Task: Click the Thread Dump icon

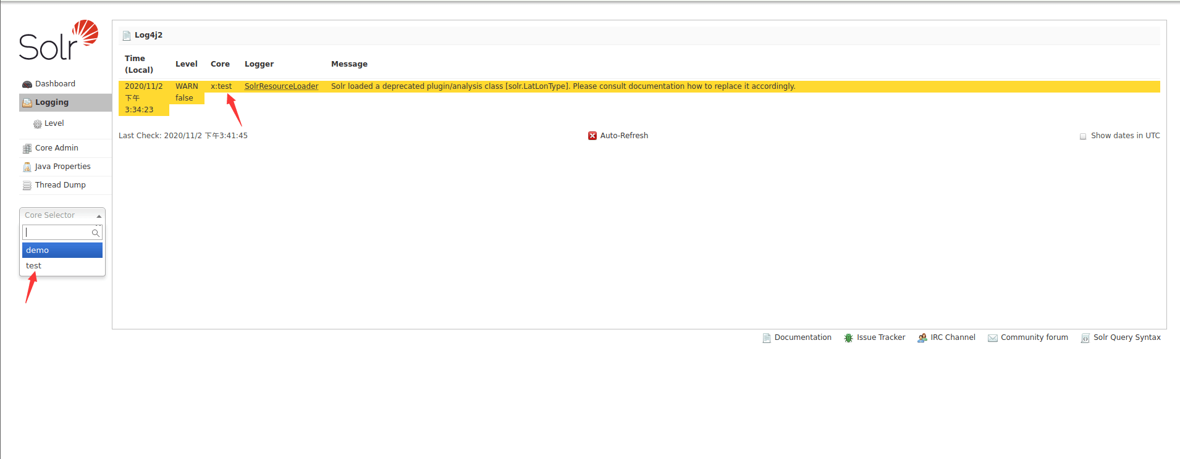Action: tap(27, 185)
